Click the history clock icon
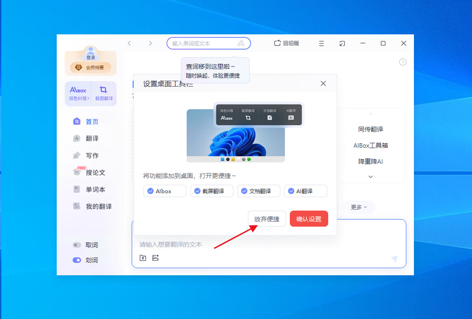 click(x=403, y=62)
